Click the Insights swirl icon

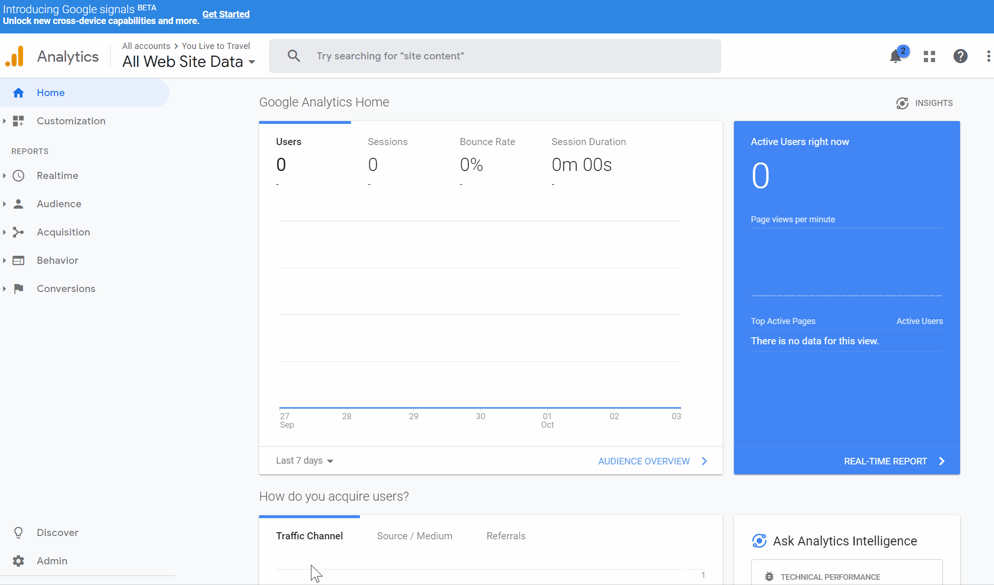click(902, 103)
